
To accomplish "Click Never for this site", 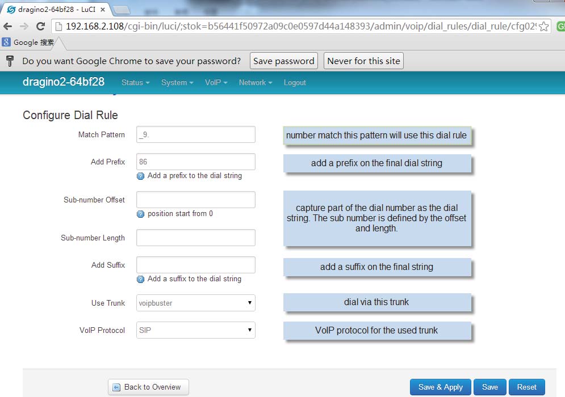I will coord(363,61).
